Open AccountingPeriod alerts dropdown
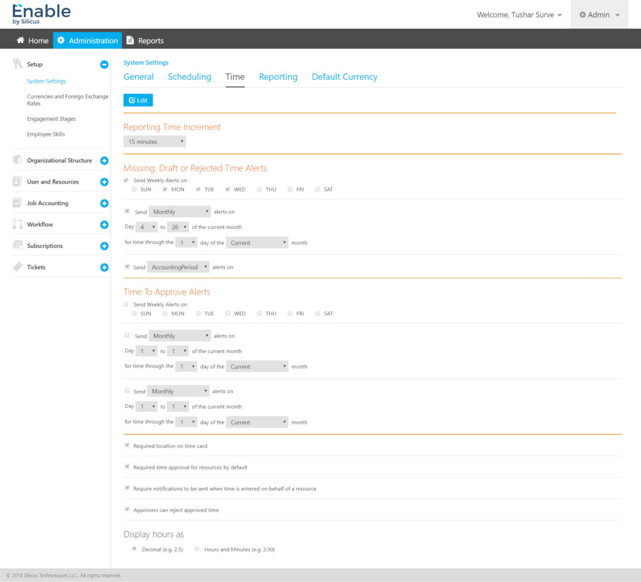The height and width of the screenshot is (582, 641). tap(178, 267)
